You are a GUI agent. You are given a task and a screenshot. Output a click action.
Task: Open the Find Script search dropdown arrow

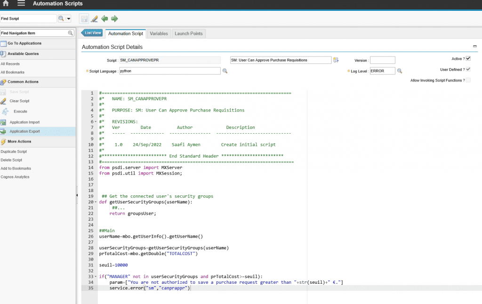[69, 19]
